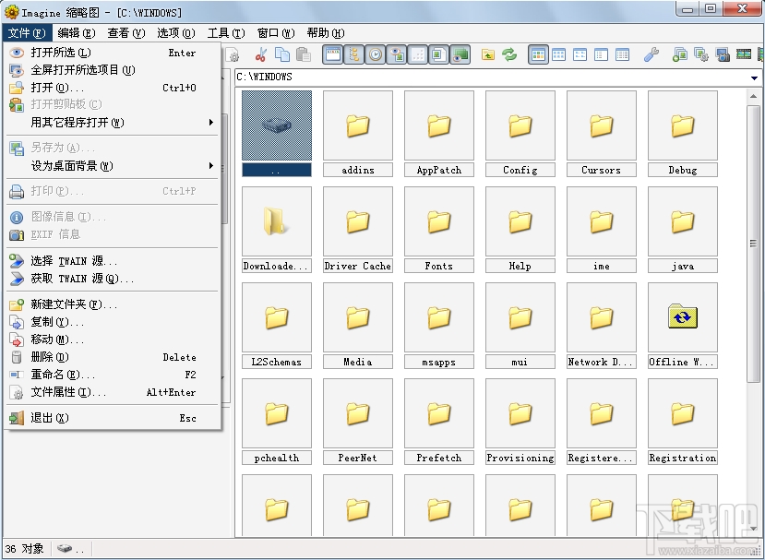Click the thumbnail pane vertical scrollbar thumb
This screenshot has width=765, height=560.
coord(753,244)
